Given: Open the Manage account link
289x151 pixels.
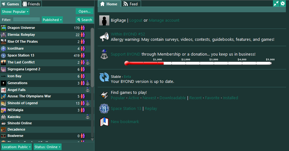Looking at the screenshot, I should click(164, 20).
